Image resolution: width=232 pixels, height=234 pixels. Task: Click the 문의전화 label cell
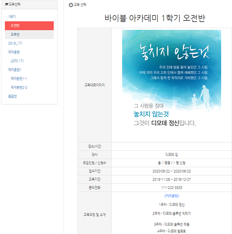[95, 188]
